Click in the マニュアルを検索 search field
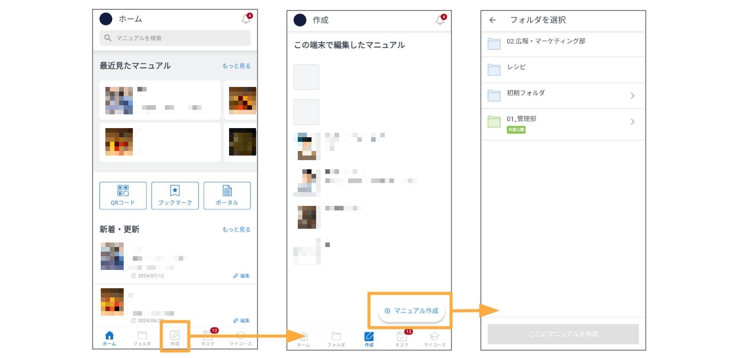733x358 pixels. [x=175, y=38]
